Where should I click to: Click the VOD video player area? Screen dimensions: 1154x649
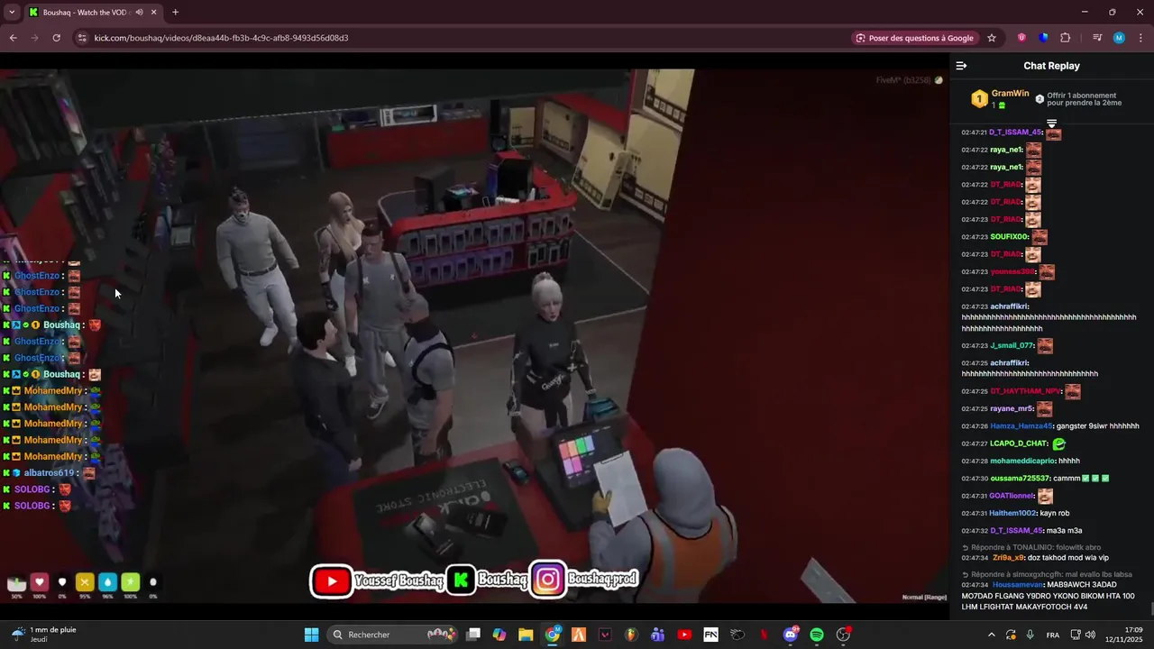tap(474, 335)
